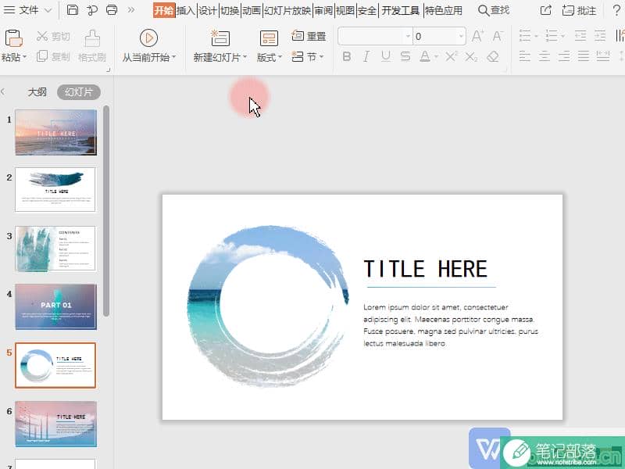Click the 批注 comment button
The image size is (625, 469).
coord(579,10)
